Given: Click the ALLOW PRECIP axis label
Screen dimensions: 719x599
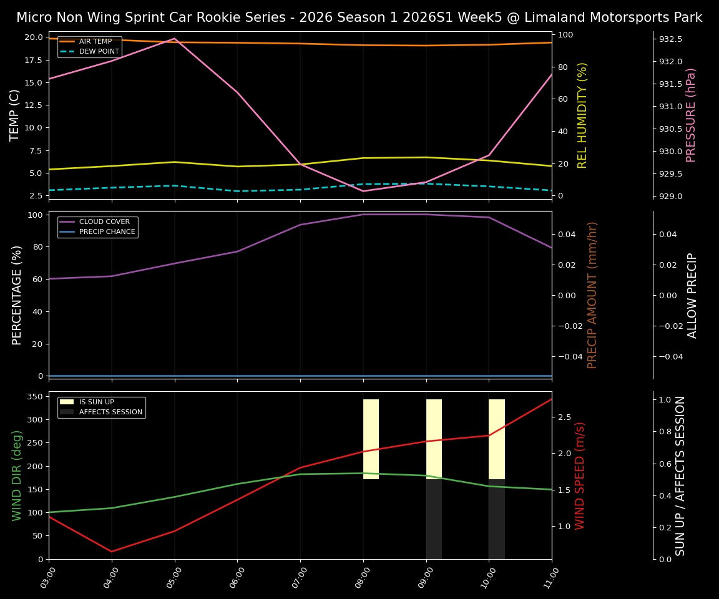Looking at the screenshot, I should coord(691,293).
